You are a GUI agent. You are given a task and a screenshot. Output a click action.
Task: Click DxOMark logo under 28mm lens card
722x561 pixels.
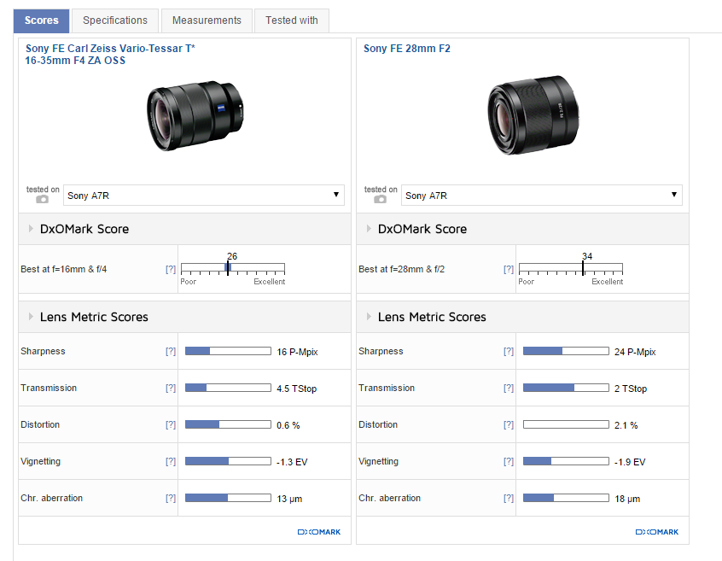click(657, 532)
